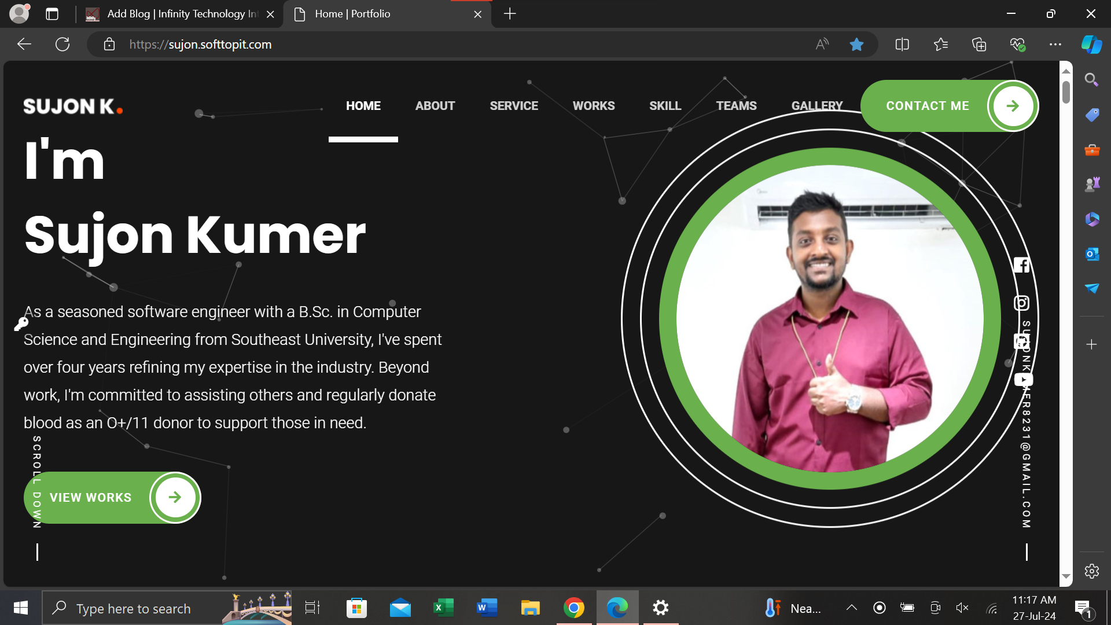Go to HOME nav item
The image size is (1111, 625).
pos(363,106)
